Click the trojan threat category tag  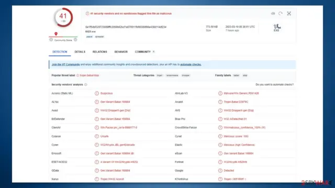[160, 75]
